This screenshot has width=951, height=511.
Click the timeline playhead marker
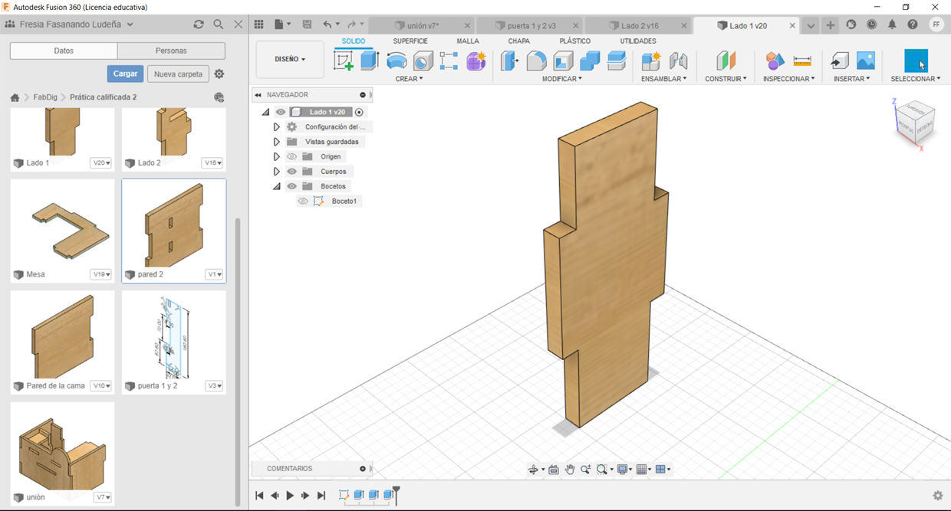397,490
